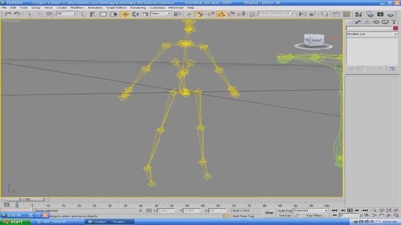Viewport: 401px width, 225px height.
Task: Open the Animation menu
Action: click(95, 7)
